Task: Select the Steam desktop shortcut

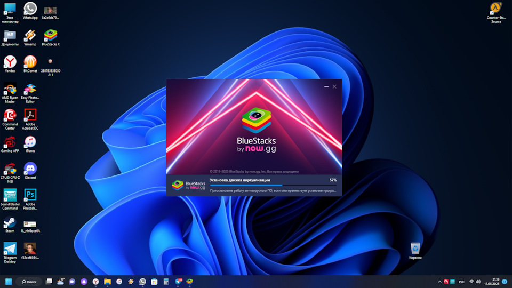Action: point(10,225)
